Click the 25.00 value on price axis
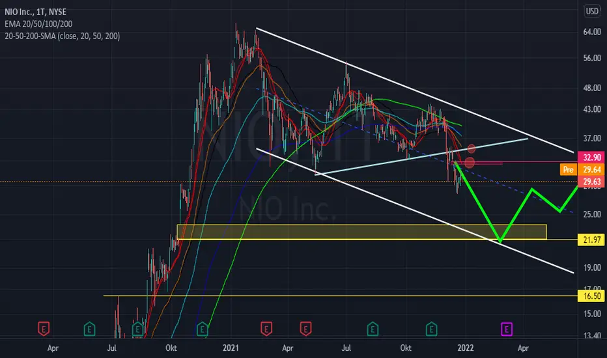Screen dimensions: 607x358 point(592,214)
